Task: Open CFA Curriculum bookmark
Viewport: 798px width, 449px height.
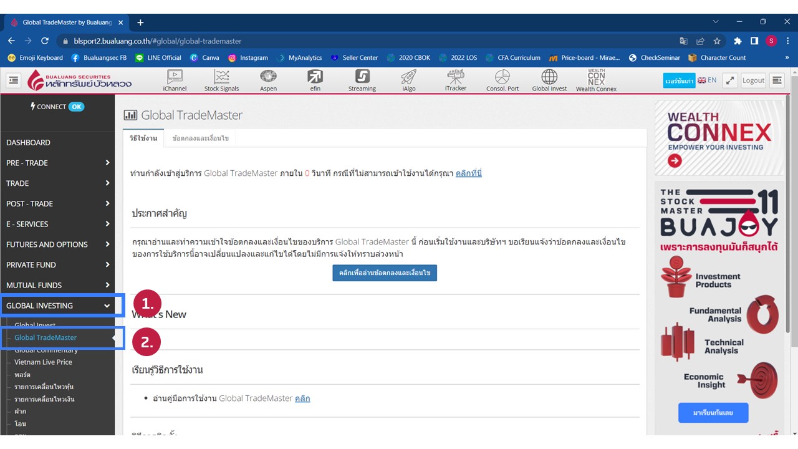Action: click(x=512, y=57)
